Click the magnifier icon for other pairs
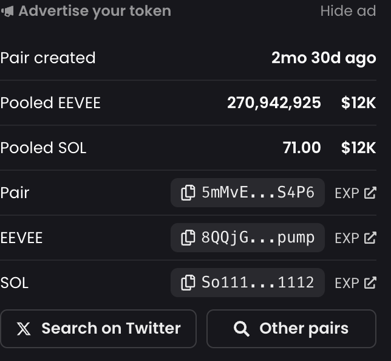Image resolution: width=391 pixels, height=361 pixels. pyautogui.click(x=242, y=329)
